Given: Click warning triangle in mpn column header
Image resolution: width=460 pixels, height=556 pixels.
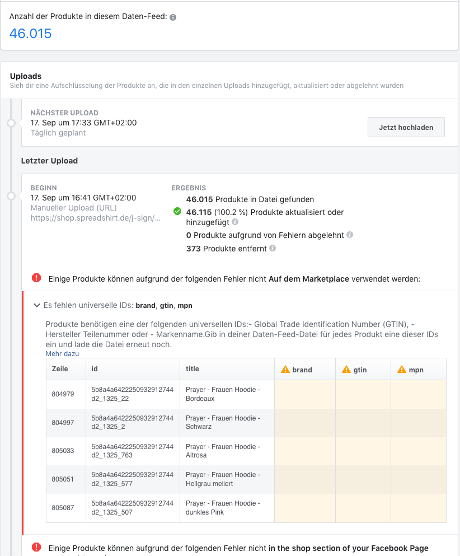Looking at the screenshot, I should pos(402,370).
